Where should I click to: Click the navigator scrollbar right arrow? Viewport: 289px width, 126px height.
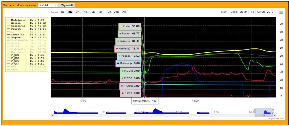(x=275, y=115)
